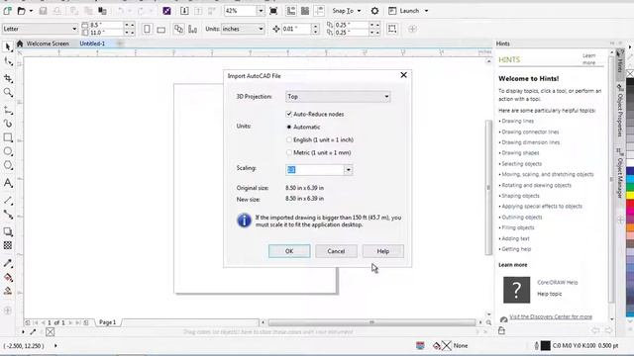This screenshot has height=356, width=634.
Task: Click the Scaling input field
Action: (x=315, y=170)
